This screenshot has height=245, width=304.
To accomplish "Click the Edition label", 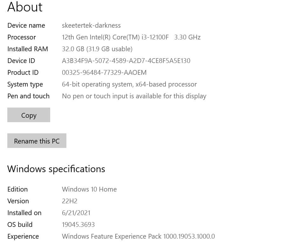I will (17, 189).
